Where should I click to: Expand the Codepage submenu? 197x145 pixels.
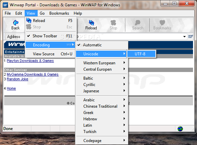102,140
